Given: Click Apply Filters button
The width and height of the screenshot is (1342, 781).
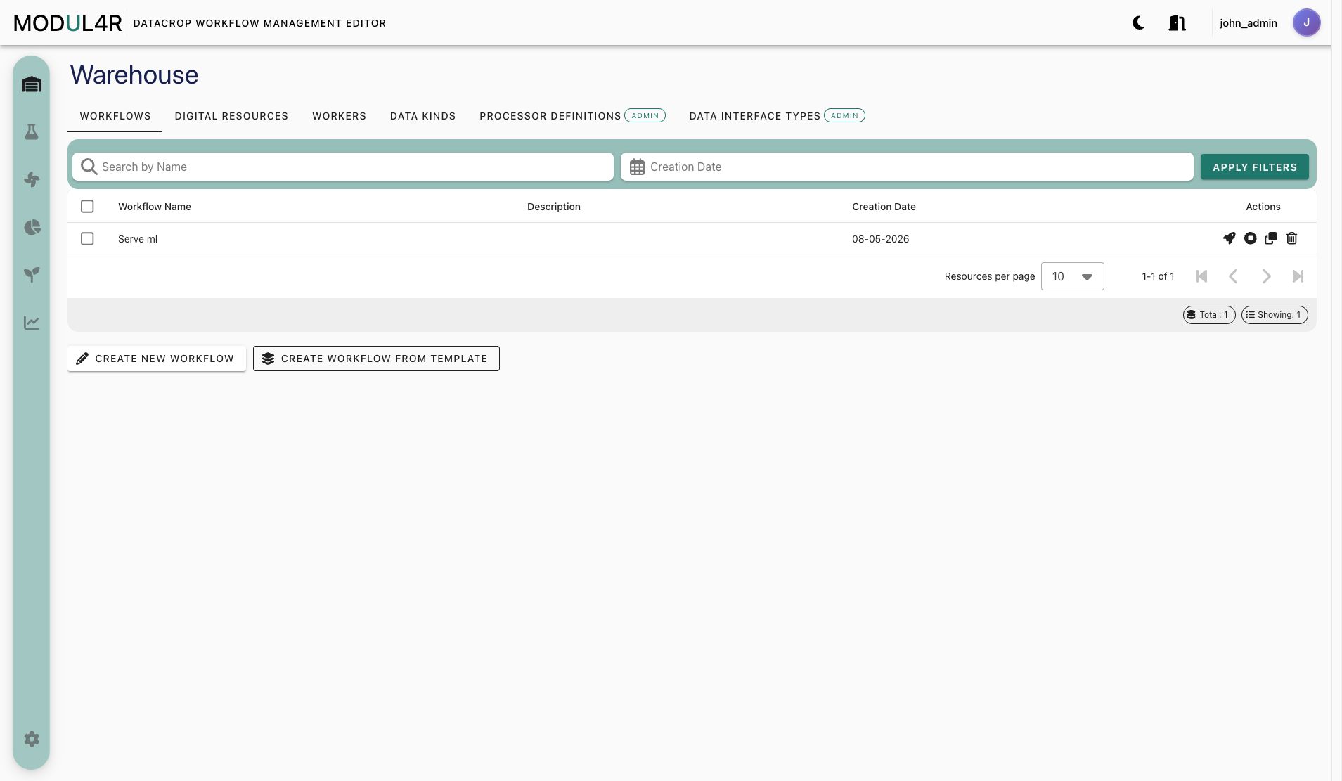Looking at the screenshot, I should point(1254,167).
